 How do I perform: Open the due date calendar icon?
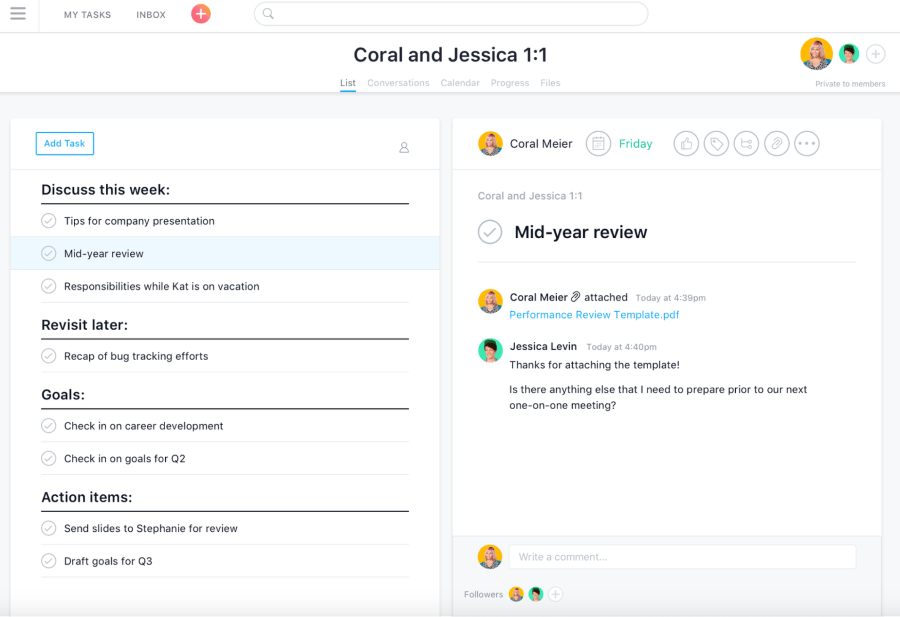[x=598, y=143]
